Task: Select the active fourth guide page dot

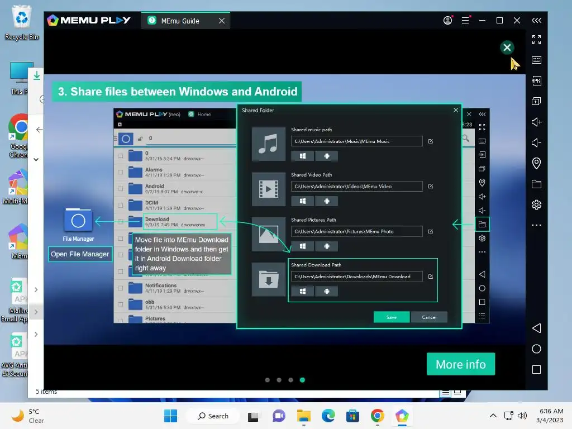Action: click(302, 380)
